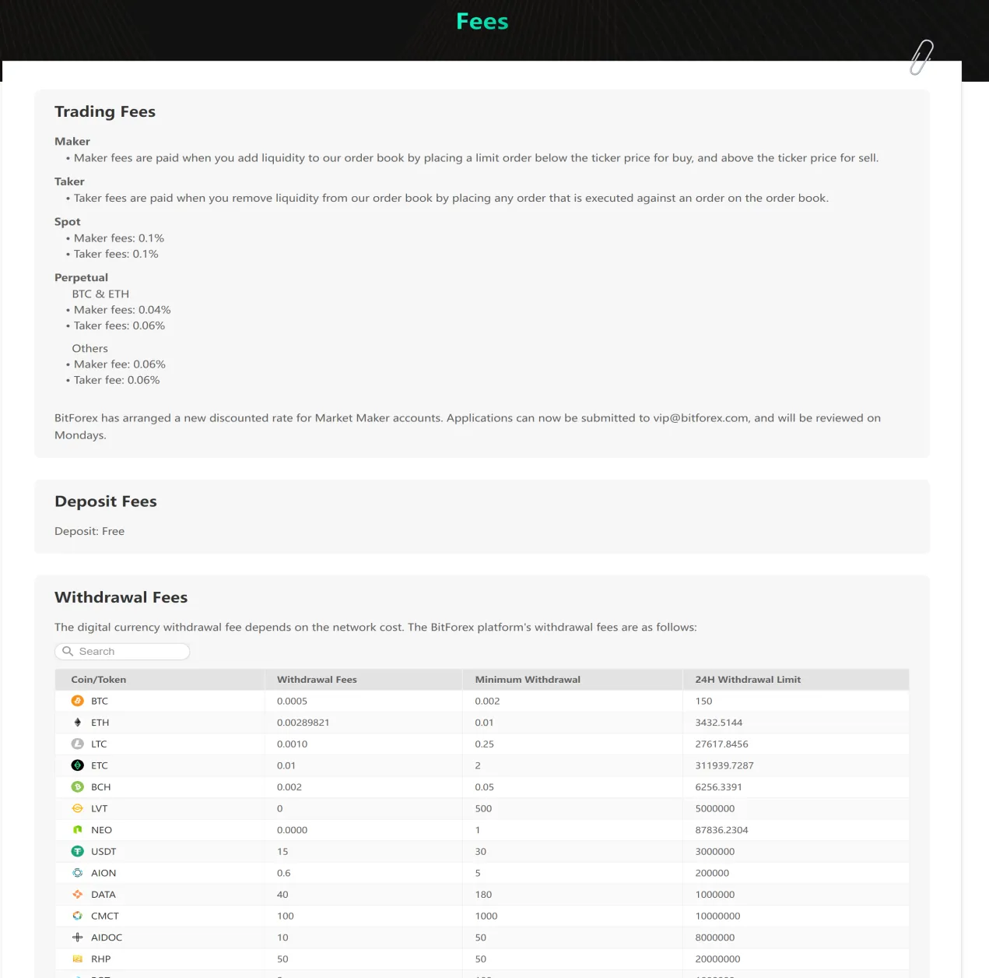
Task: Click the DATA coin icon
Action: (x=77, y=895)
